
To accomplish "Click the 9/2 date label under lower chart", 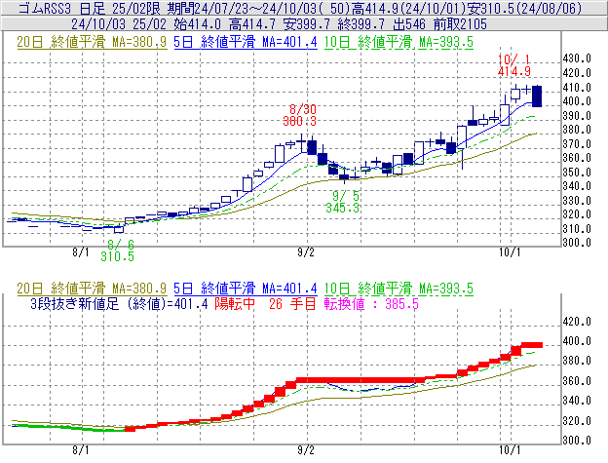I will tap(306, 450).
